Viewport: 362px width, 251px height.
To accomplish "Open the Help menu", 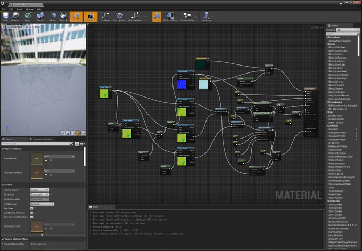I will click(x=39, y=9).
